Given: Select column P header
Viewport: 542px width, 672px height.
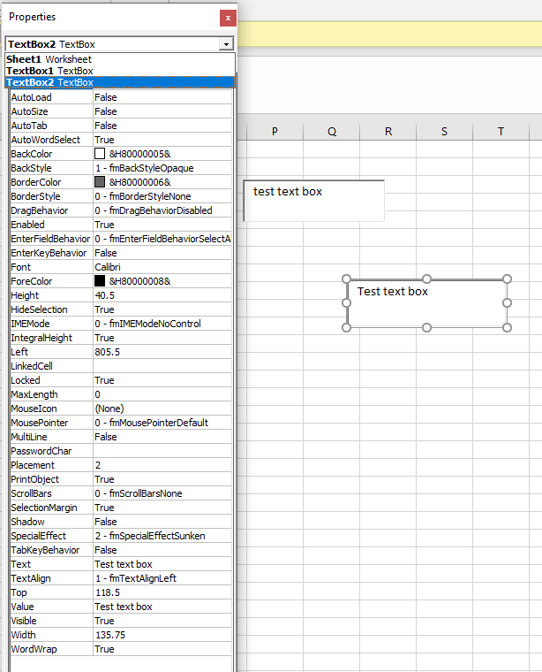Looking at the screenshot, I should click(x=275, y=131).
